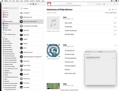This screenshot has height=91, width=119.
Task: Pause the current song
Action: click(33, 4)
